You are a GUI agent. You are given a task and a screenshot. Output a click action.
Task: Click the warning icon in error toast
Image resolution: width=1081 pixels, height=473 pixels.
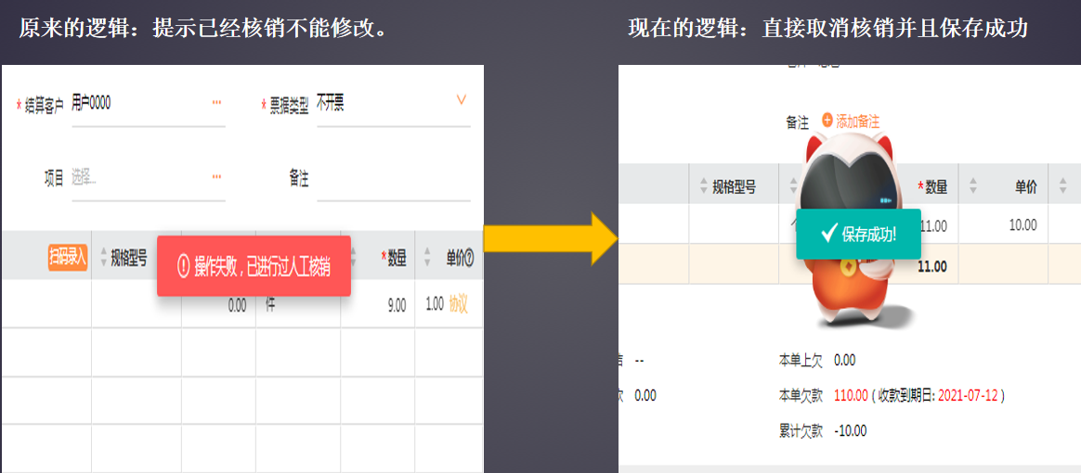point(183,267)
